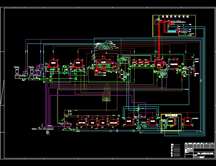Viewport: 216px width, 166px height.
Task: Select the solid green block in recovery system box
Action: tap(159, 20)
